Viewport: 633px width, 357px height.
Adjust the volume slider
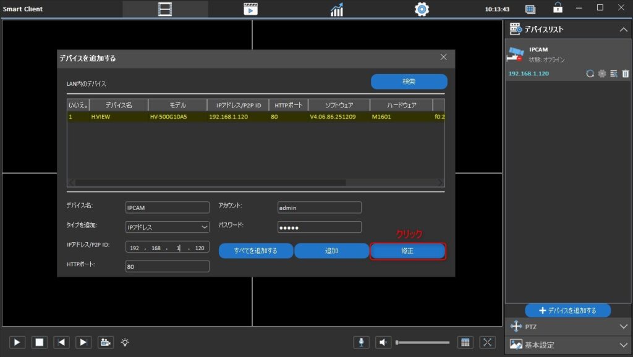coord(422,342)
